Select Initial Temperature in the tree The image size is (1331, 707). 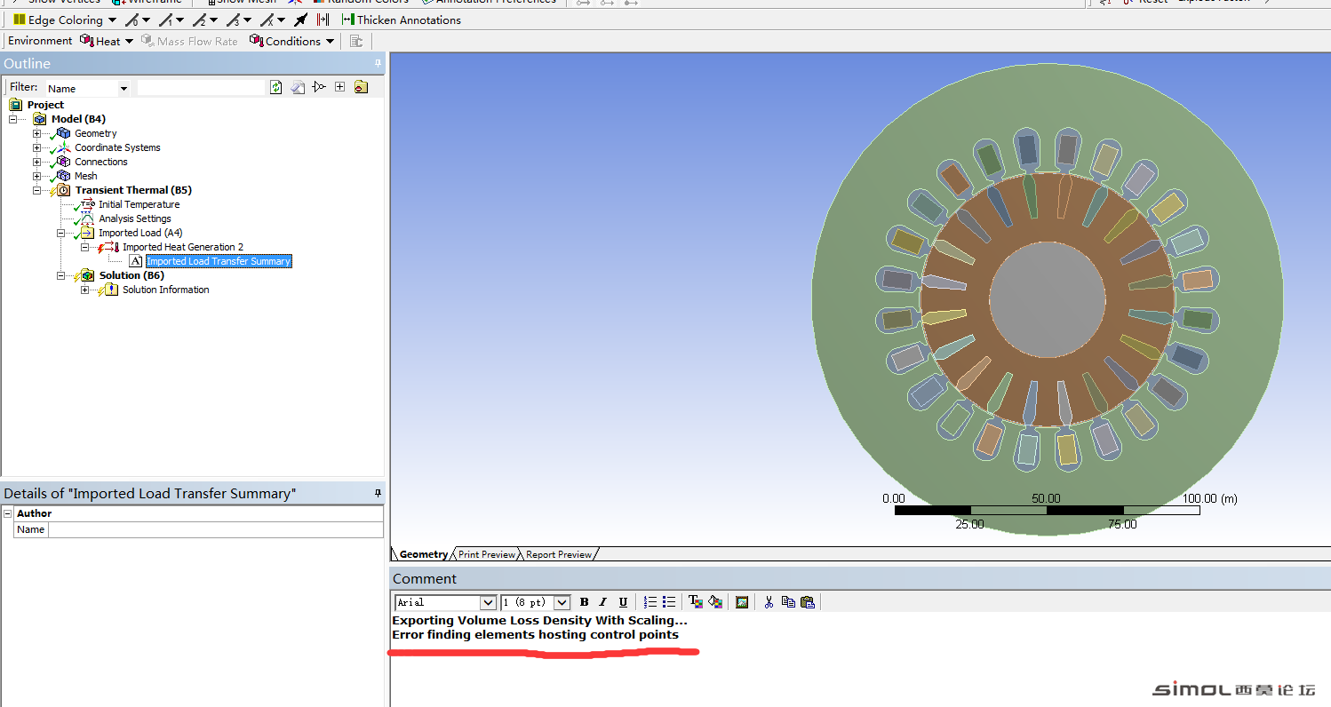tap(139, 204)
